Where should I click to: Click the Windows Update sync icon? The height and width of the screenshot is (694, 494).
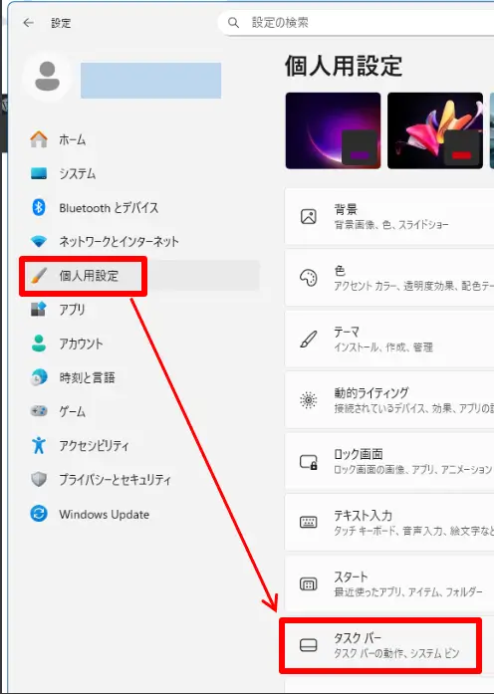pos(39,514)
